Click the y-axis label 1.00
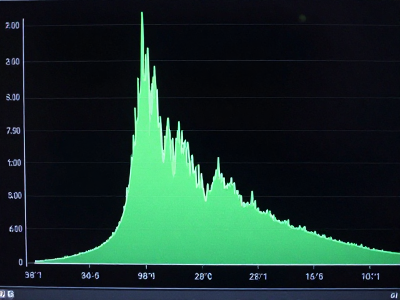This screenshot has width=400, height=300. point(14,163)
